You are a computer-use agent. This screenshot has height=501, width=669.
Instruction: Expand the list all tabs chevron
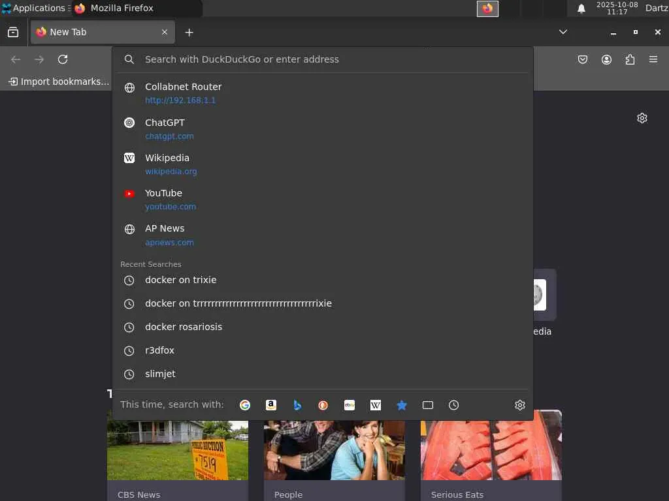[x=563, y=32]
